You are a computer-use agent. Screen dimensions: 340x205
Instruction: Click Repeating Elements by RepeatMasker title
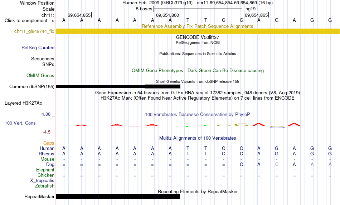pos(198,191)
